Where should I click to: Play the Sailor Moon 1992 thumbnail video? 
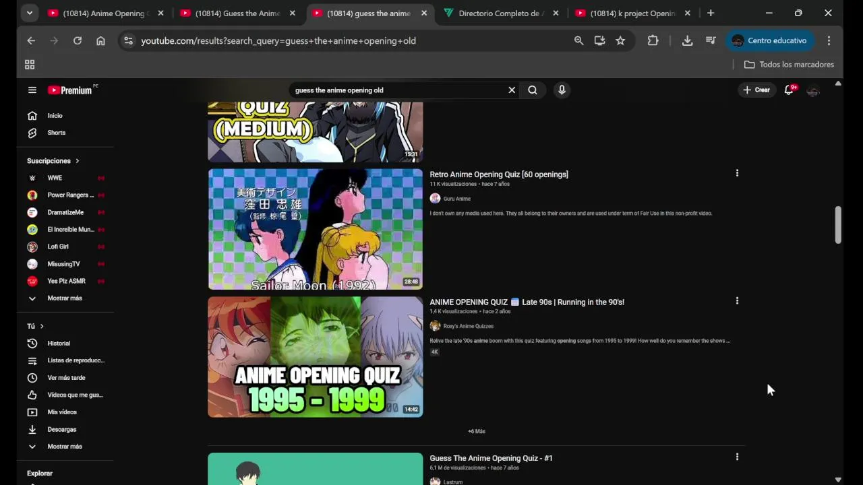click(315, 229)
